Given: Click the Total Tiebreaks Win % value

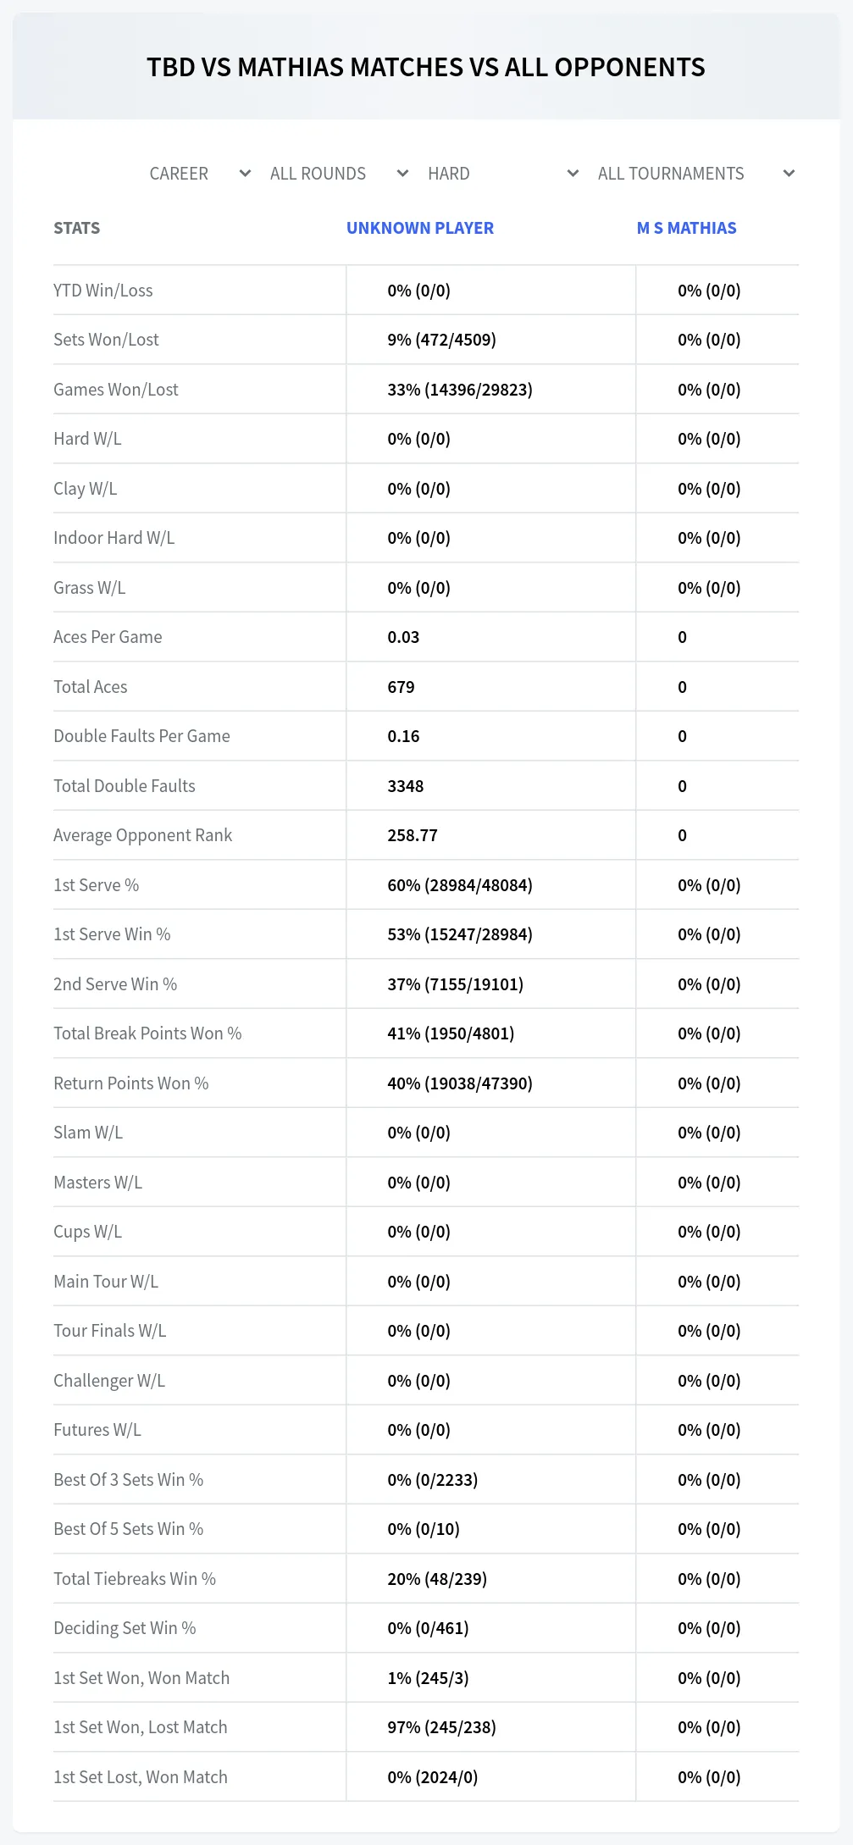Looking at the screenshot, I should point(437,1579).
